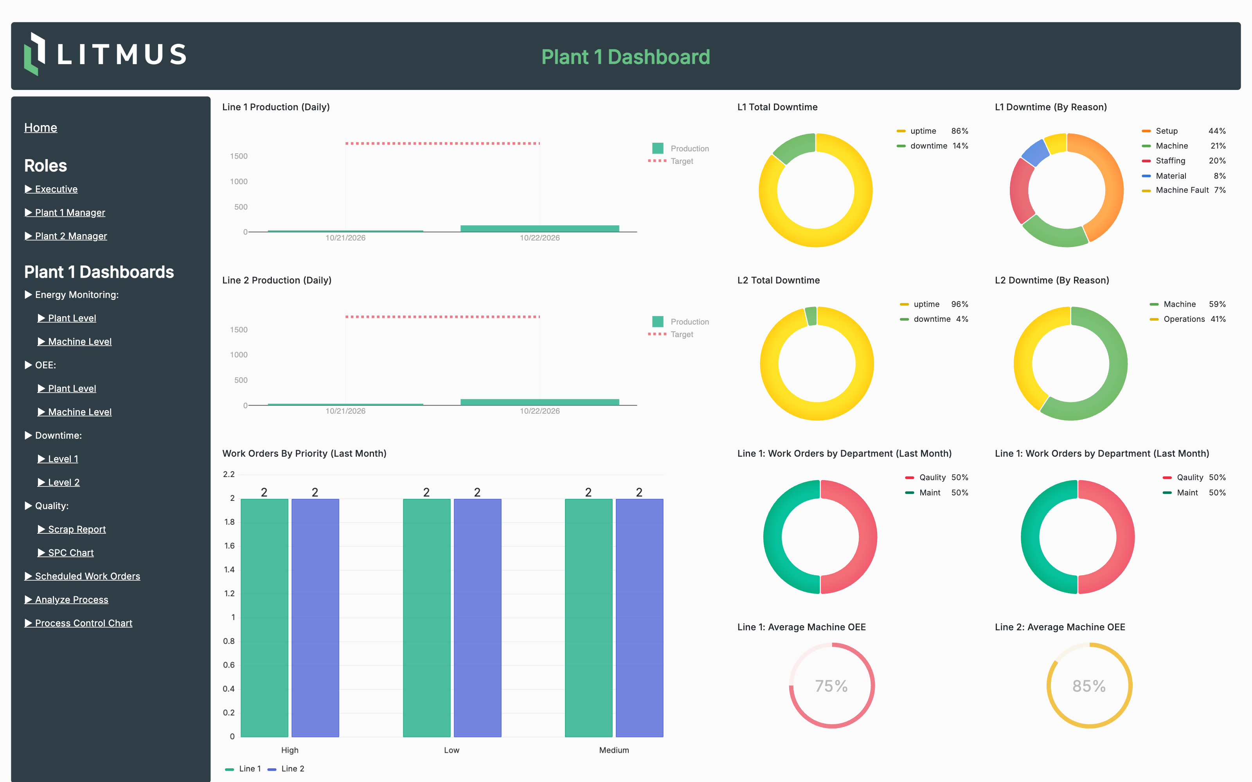Collapse the Downtime section
The height and width of the screenshot is (782, 1252).
click(x=53, y=435)
